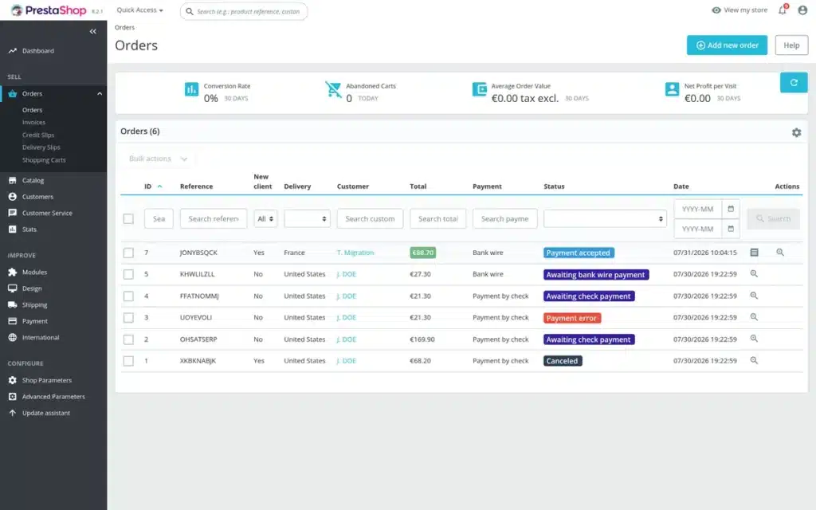Check the box for order 2 OHSATSERP
816x510 pixels.
pos(128,339)
